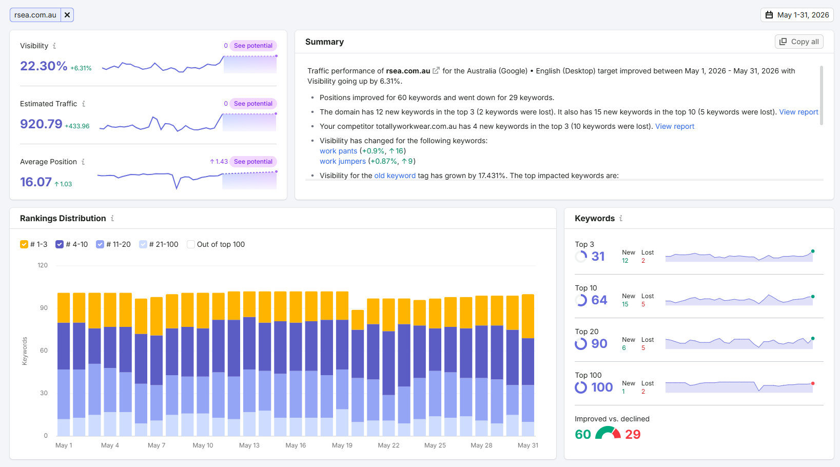Click Copy all button in Summary
Viewport: 840px width, 467px height.
click(799, 42)
